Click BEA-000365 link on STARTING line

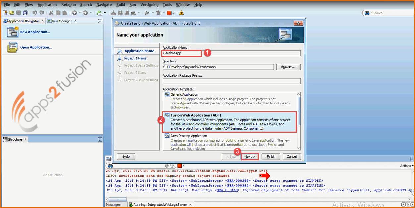pyautogui.click(x=237, y=186)
